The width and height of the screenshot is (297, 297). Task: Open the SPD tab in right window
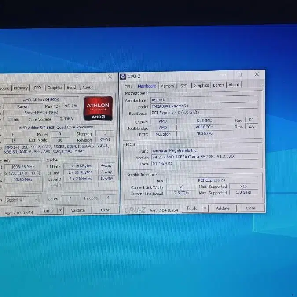tap(184, 86)
